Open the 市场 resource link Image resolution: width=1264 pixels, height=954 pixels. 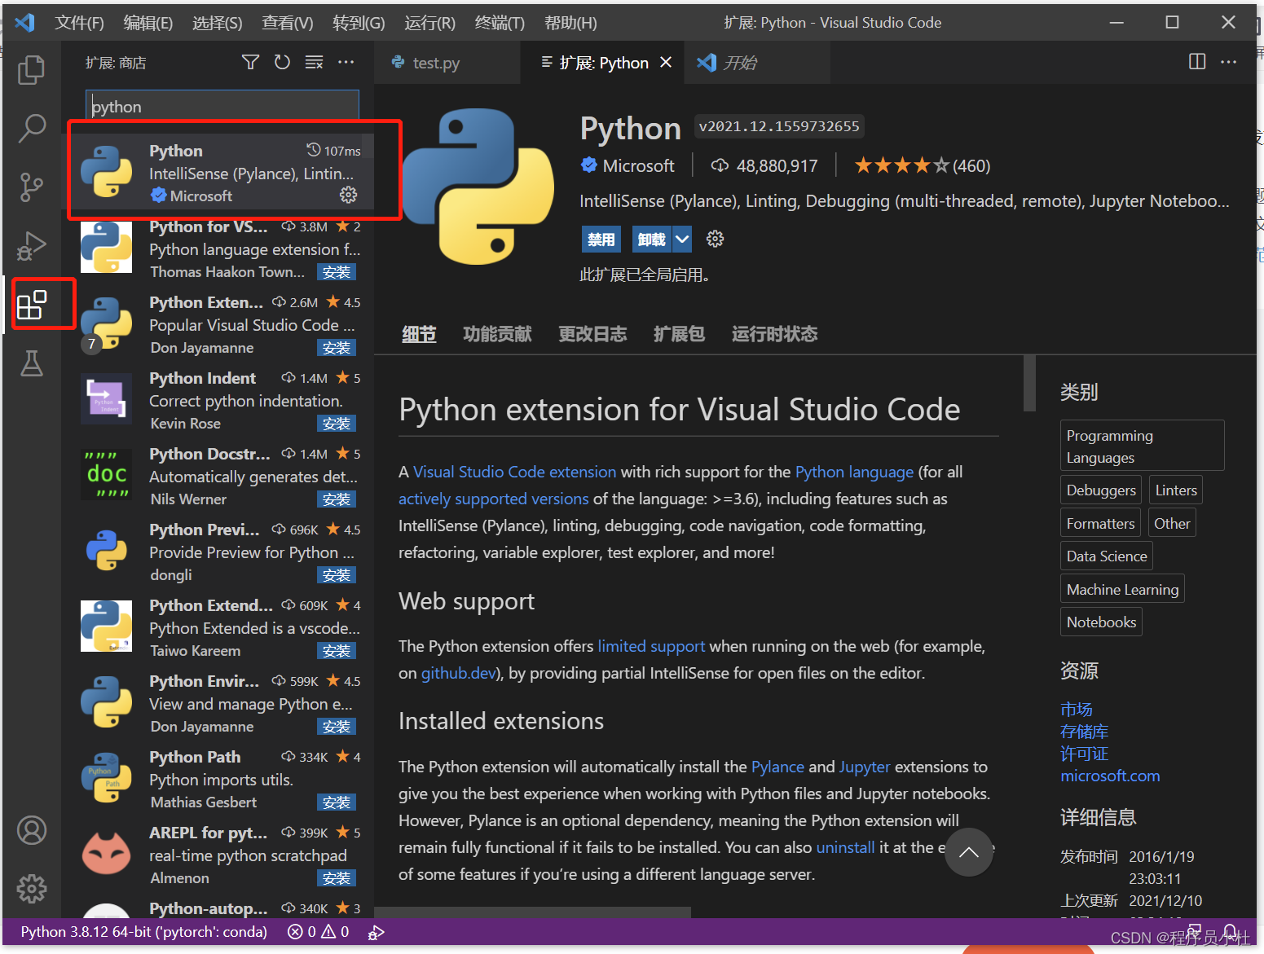pyautogui.click(x=1077, y=710)
